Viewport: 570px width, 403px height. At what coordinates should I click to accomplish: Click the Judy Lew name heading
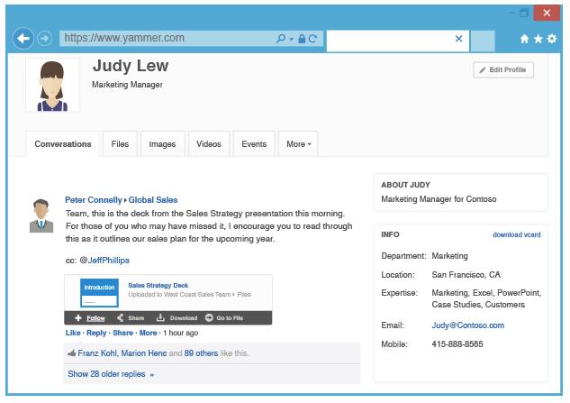coord(131,66)
